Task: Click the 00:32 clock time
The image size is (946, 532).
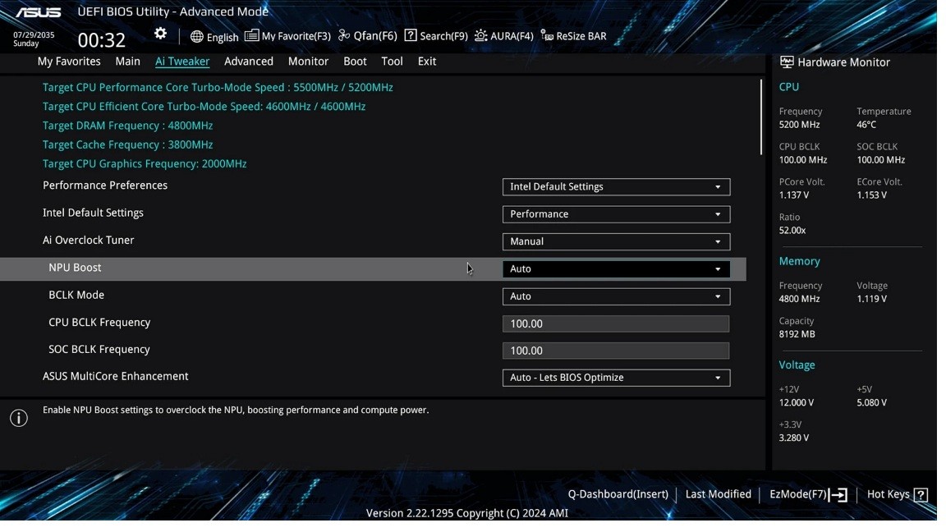Action: (x=101, y=39)
